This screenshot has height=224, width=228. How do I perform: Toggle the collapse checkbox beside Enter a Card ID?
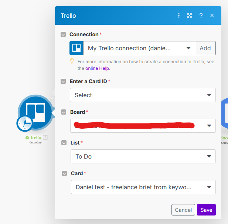(63, 81)
